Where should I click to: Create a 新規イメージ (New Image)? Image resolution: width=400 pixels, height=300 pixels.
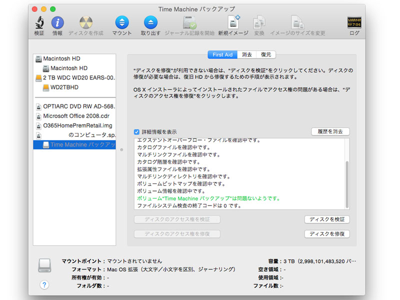233,22
